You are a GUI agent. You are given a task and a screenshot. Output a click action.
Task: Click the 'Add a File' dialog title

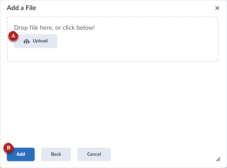[x=21, y=8]
